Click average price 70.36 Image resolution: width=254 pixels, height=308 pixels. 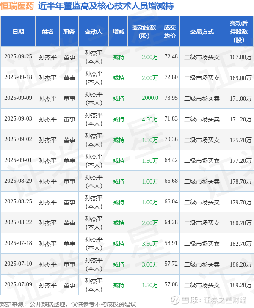[171, 140]
